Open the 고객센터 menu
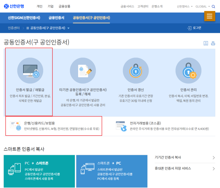Image resolution: width=220 pixels, height=188 pixels. click(x=143, y=7)
